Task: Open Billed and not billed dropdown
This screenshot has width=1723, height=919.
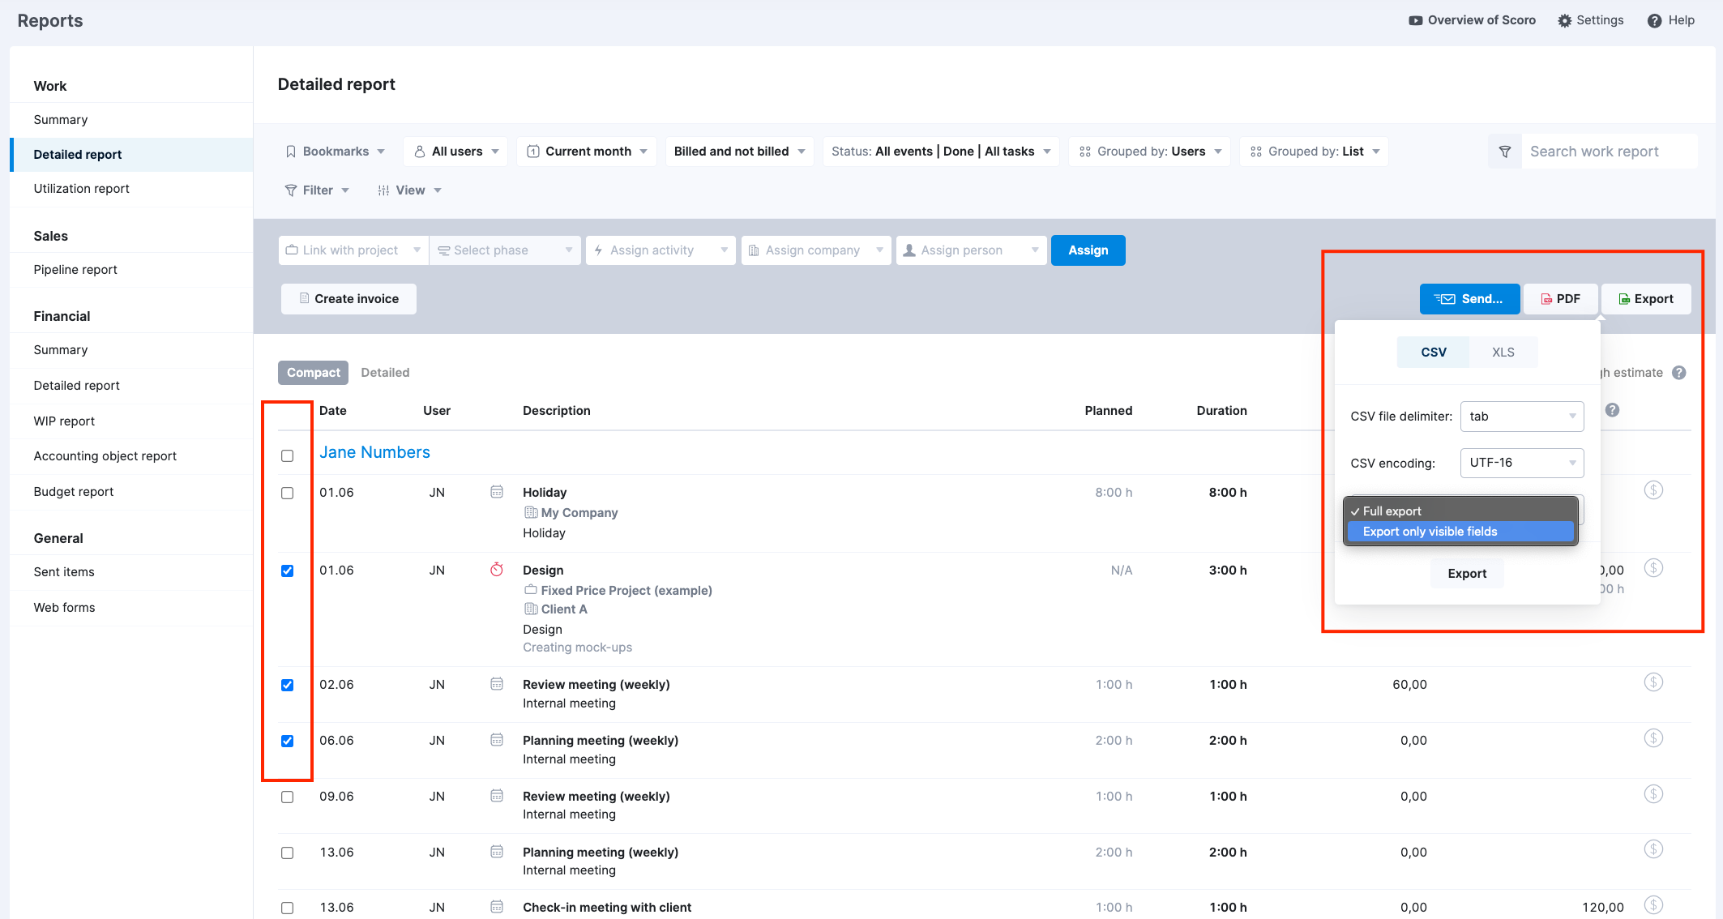Action: coord(739,152)
